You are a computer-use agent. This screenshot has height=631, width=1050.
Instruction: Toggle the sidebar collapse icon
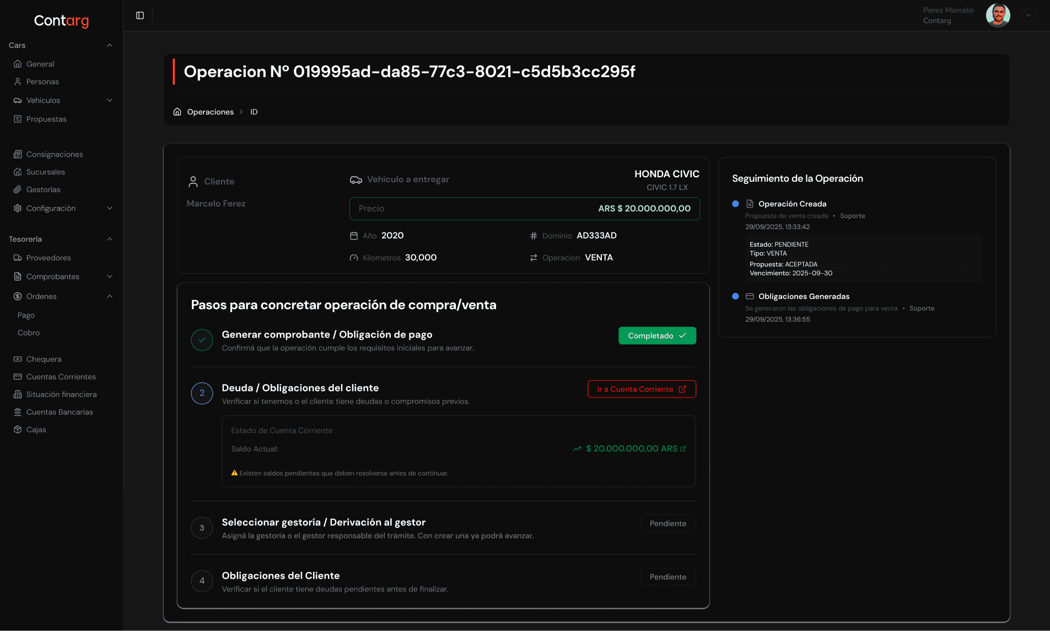coord(140,15)
